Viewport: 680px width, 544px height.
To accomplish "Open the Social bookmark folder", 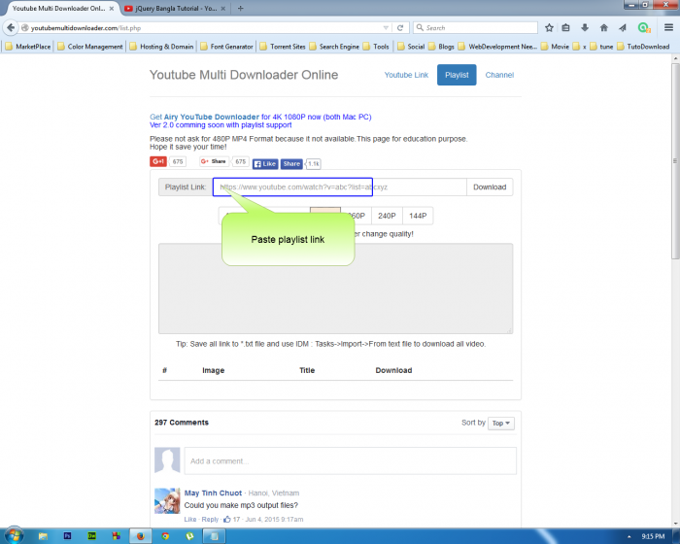I will click(x=411, y=47).
